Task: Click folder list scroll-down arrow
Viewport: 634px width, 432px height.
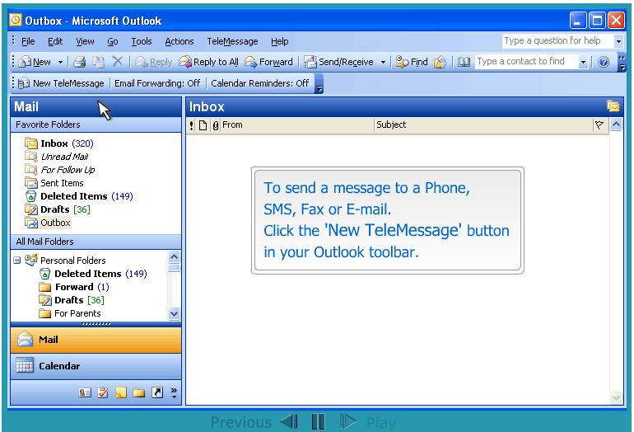Action: pos(174,313)
